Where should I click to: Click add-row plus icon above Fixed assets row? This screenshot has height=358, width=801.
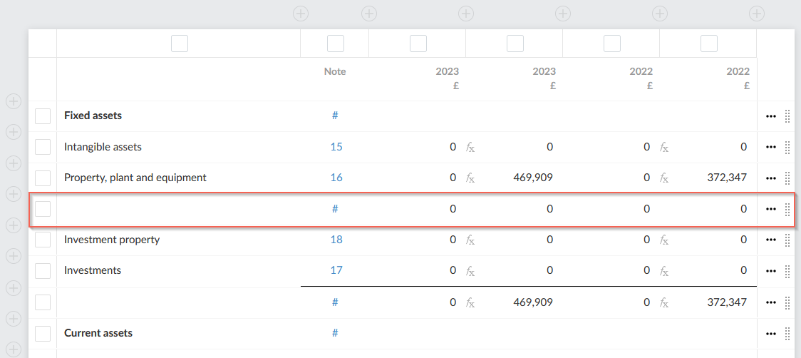[x=14, y=101]
